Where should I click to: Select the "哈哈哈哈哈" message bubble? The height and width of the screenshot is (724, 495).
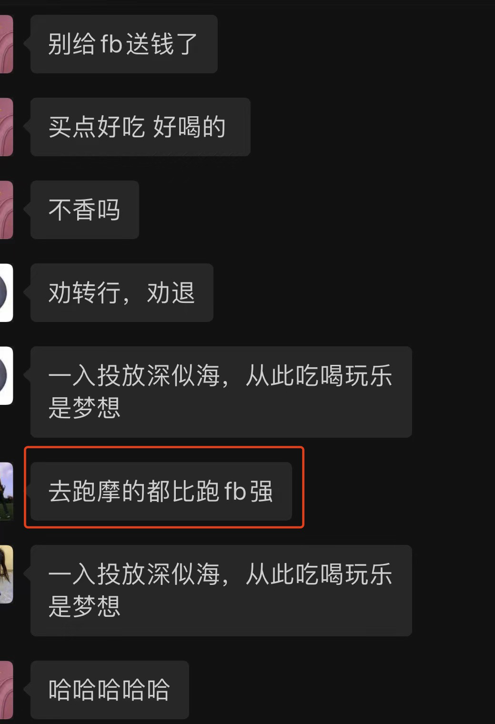[110, 690]
